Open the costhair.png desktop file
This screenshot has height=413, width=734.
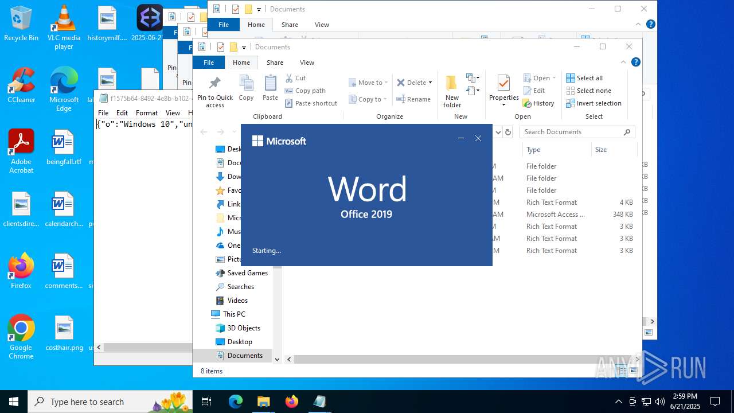pos(64,333)
